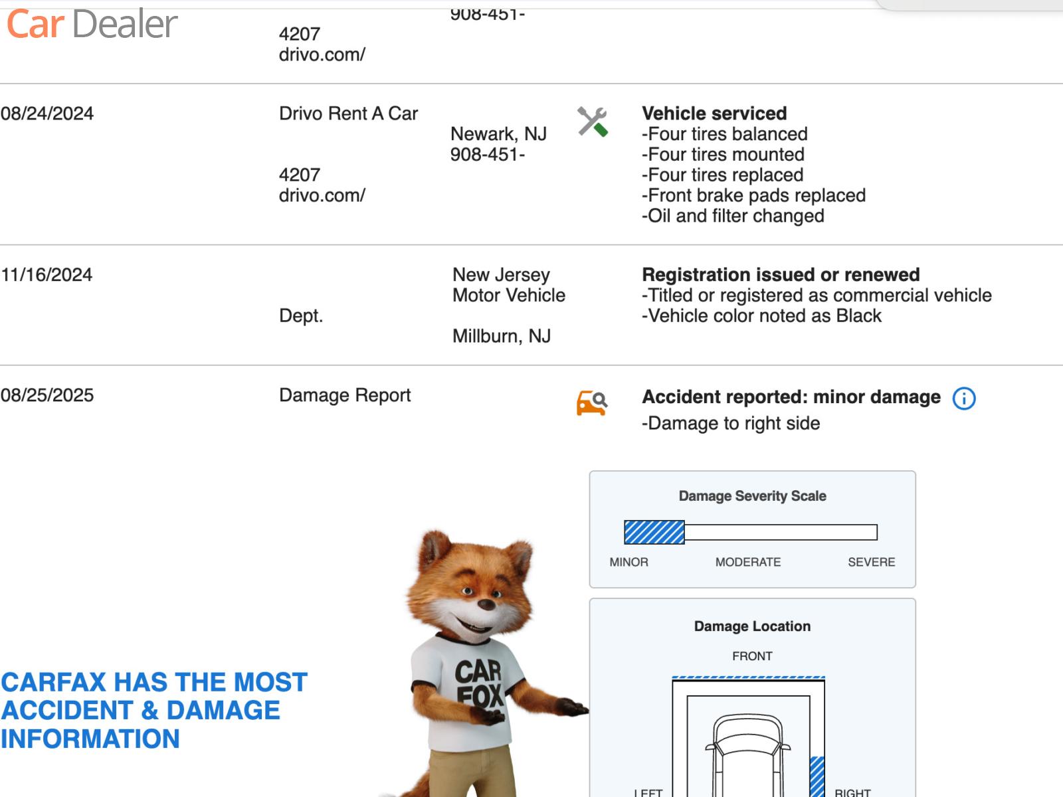Click the Car Dealer logo

pos(92,25)
